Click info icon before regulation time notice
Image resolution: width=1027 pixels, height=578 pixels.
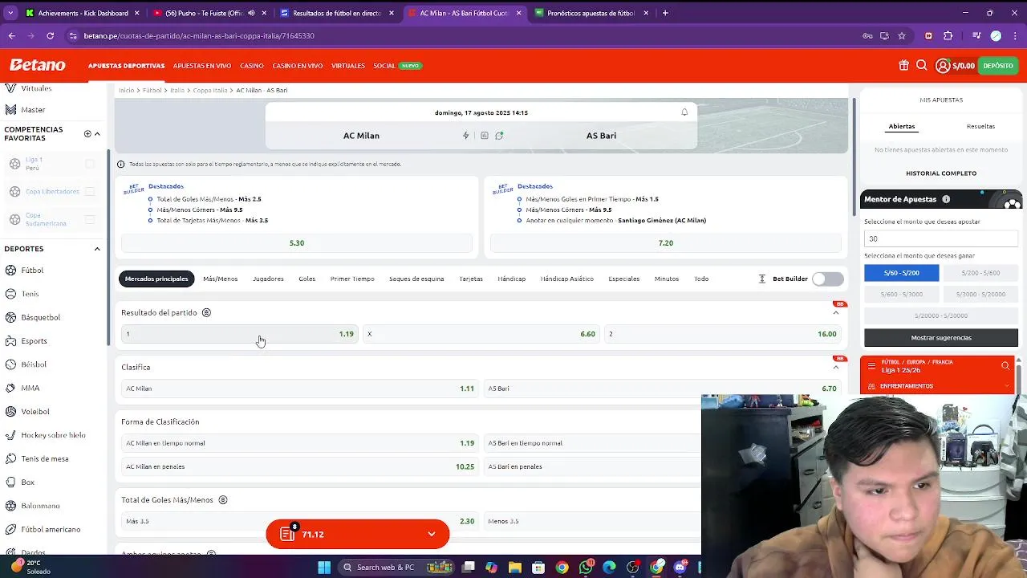(121, 164)
